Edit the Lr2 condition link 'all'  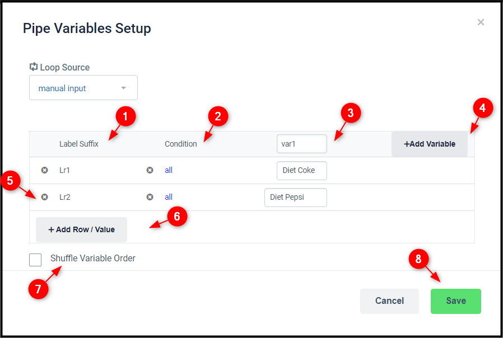click(x=169, y=197)
